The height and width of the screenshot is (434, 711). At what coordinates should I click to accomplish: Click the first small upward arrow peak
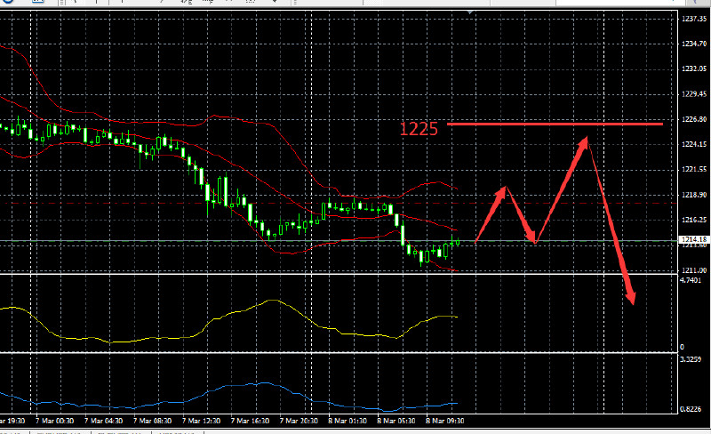[x=505, y=189]
